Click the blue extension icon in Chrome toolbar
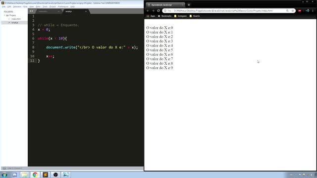Viewport: 317px width, 178px height. [307, 11]
